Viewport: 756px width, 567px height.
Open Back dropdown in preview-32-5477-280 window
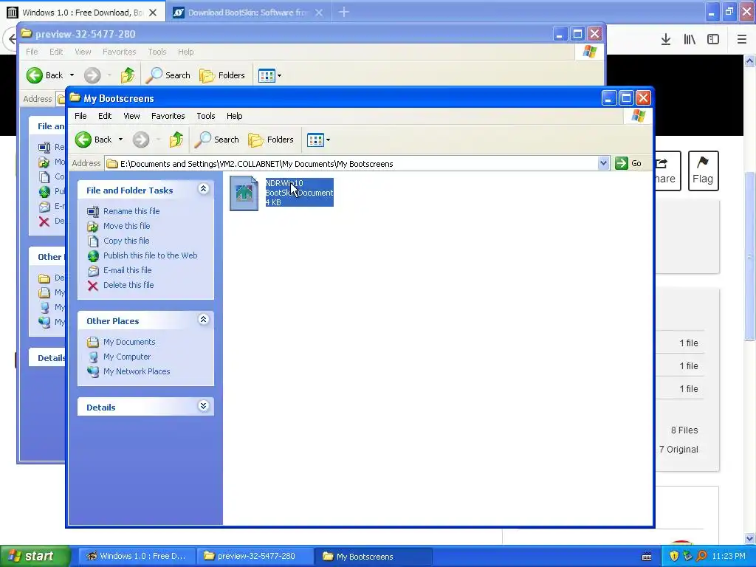[x=72, y=75]
